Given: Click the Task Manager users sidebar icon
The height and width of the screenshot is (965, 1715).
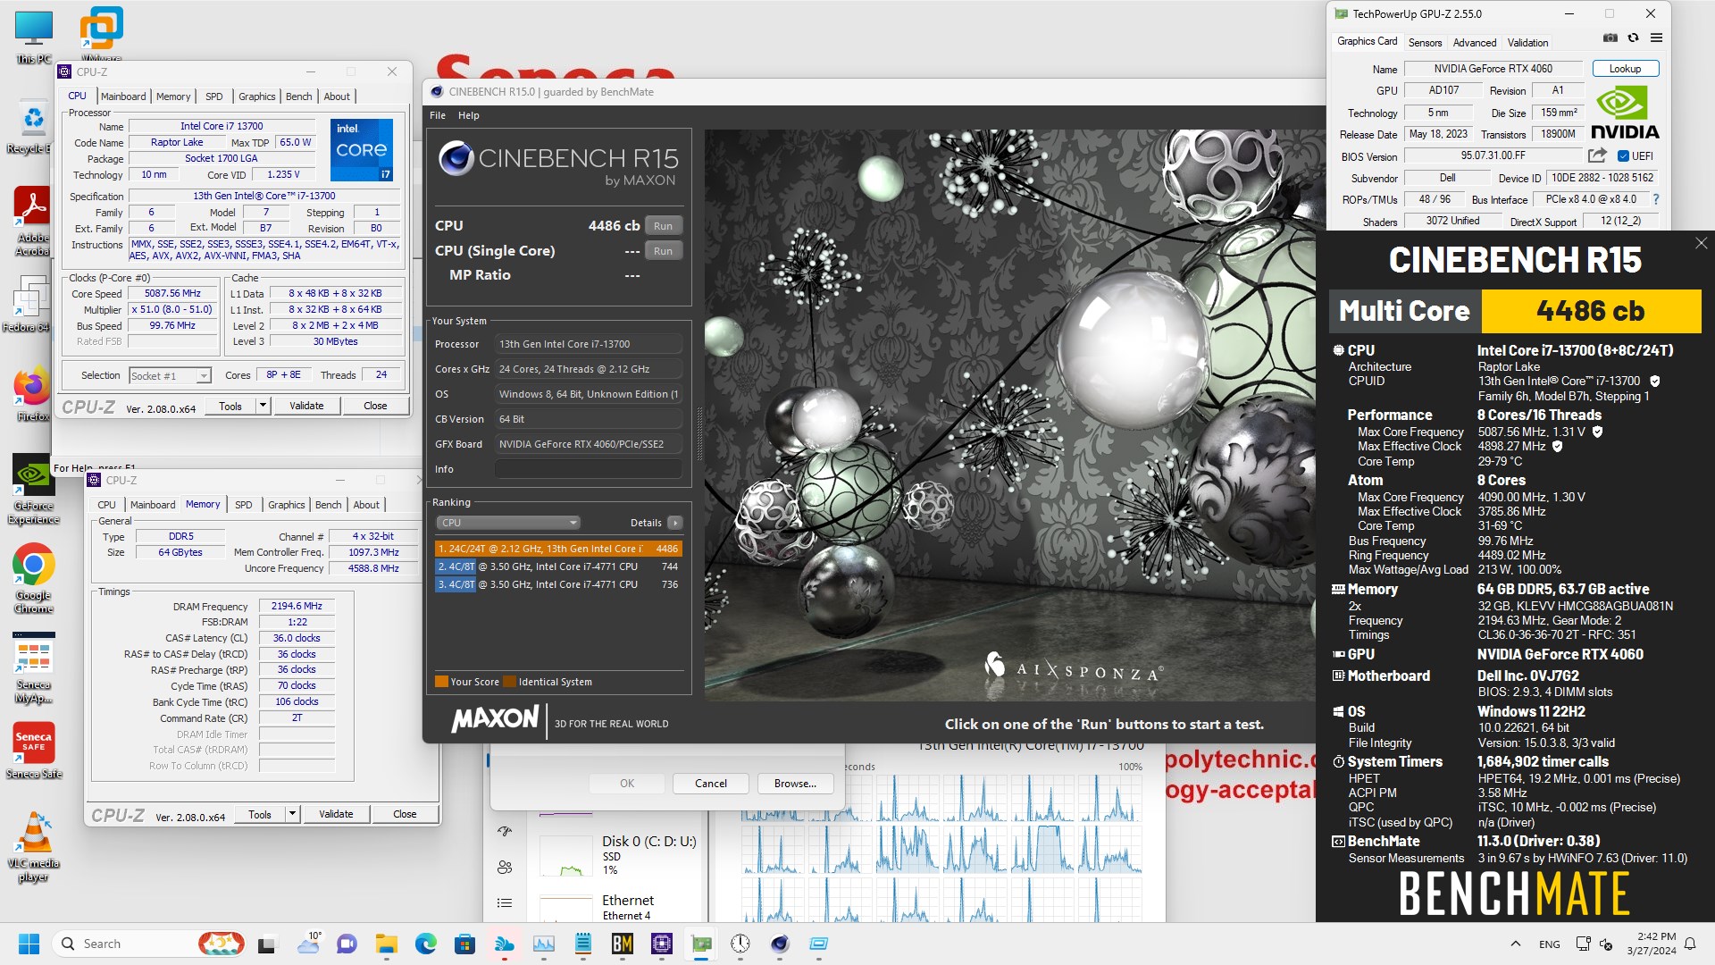Looking at the screenshot, I should [x=505, y=867].
